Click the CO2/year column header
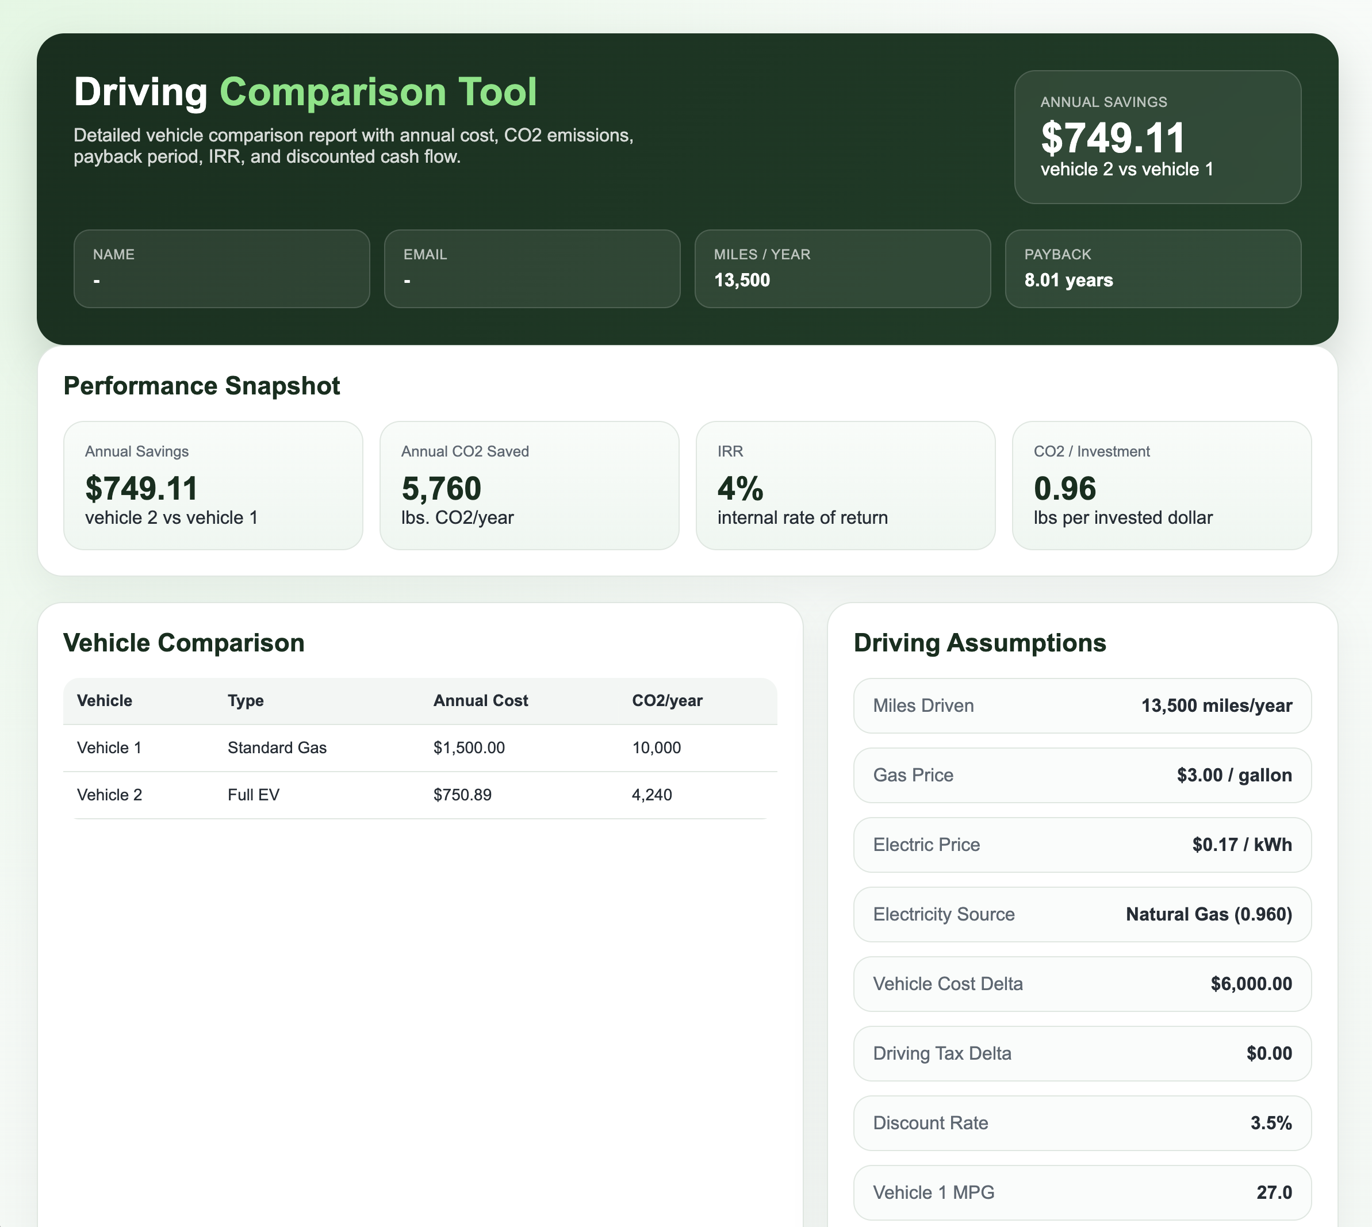Image resolution: width=1372 pixels, height=1227 pixels. pyautogui.click(x=667, y=700)
